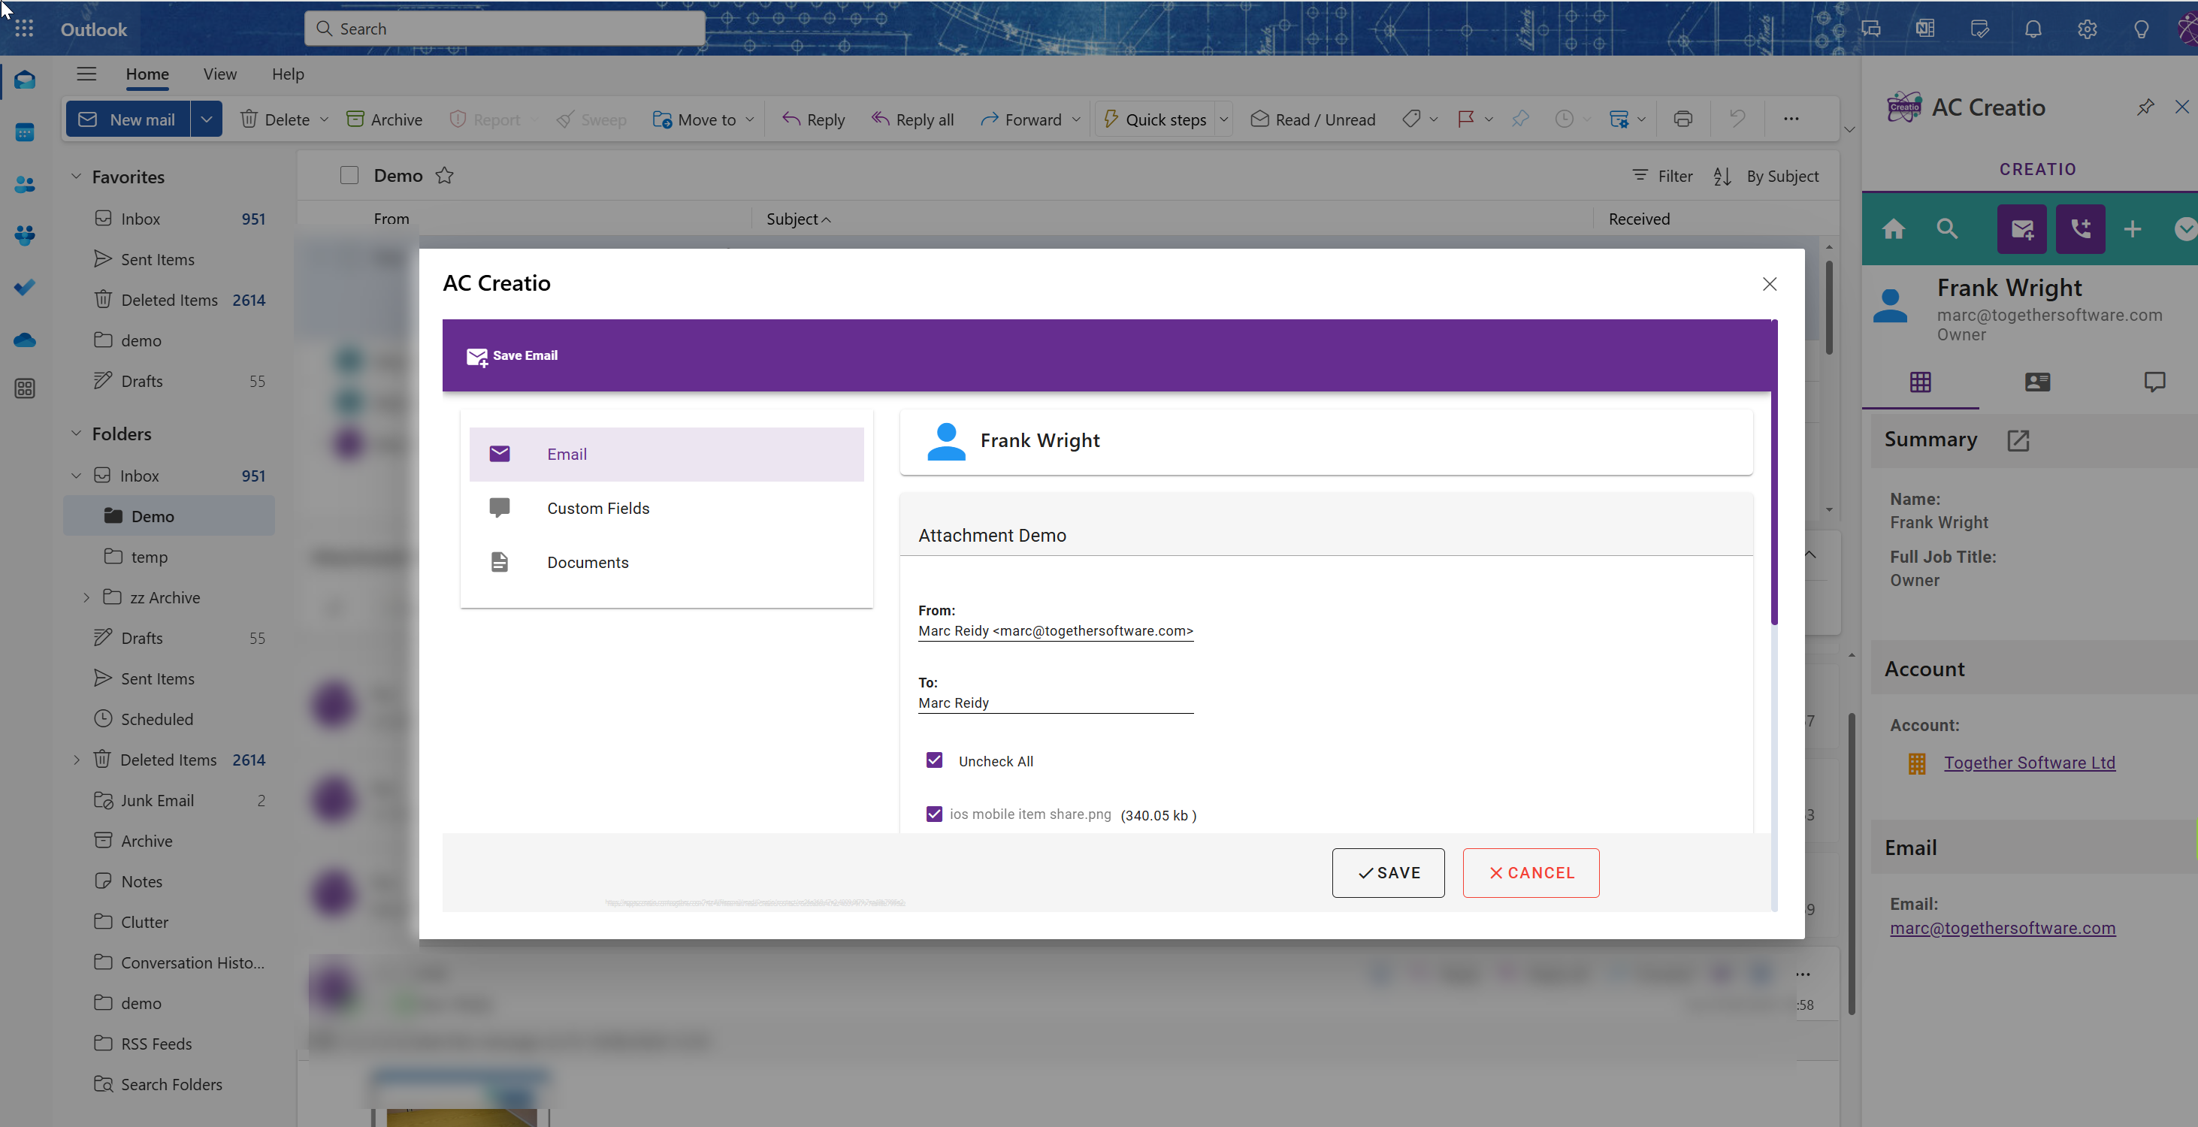2198x1127 pixels.
Task: Sort by Subject column header
Action: click(x=798, y=219)
